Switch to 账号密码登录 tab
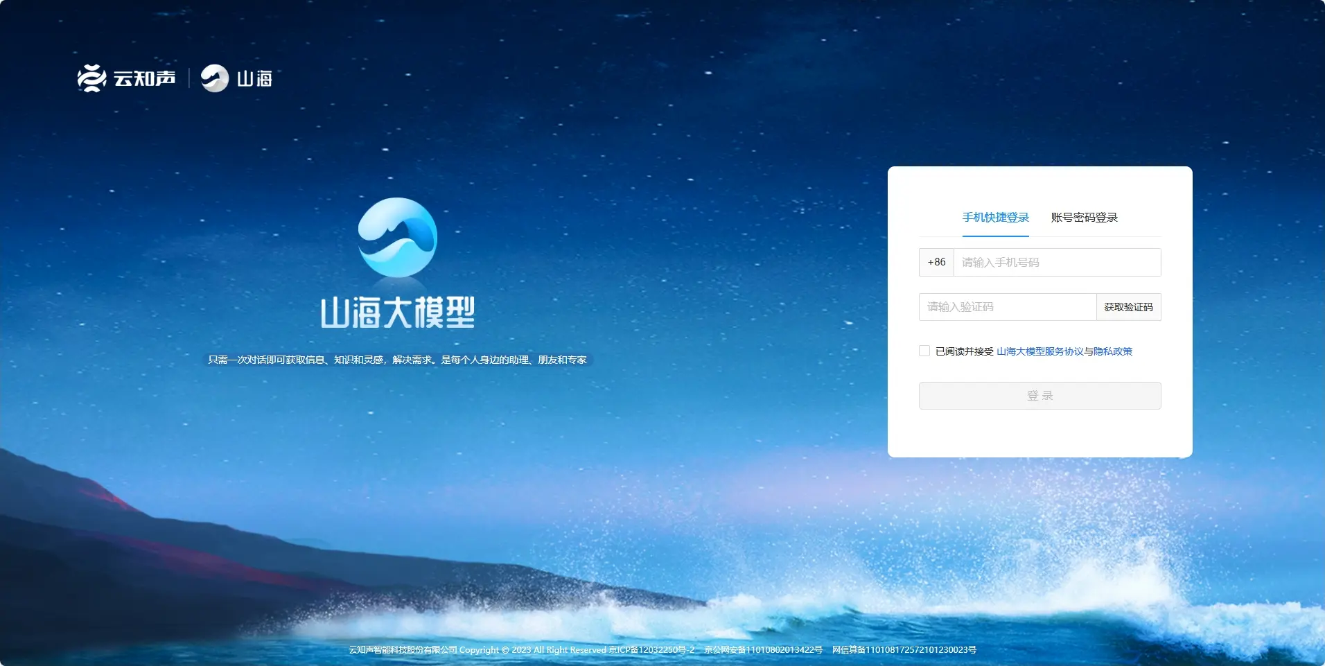Screen dimensions: 1325x666 click(1084, 218)
